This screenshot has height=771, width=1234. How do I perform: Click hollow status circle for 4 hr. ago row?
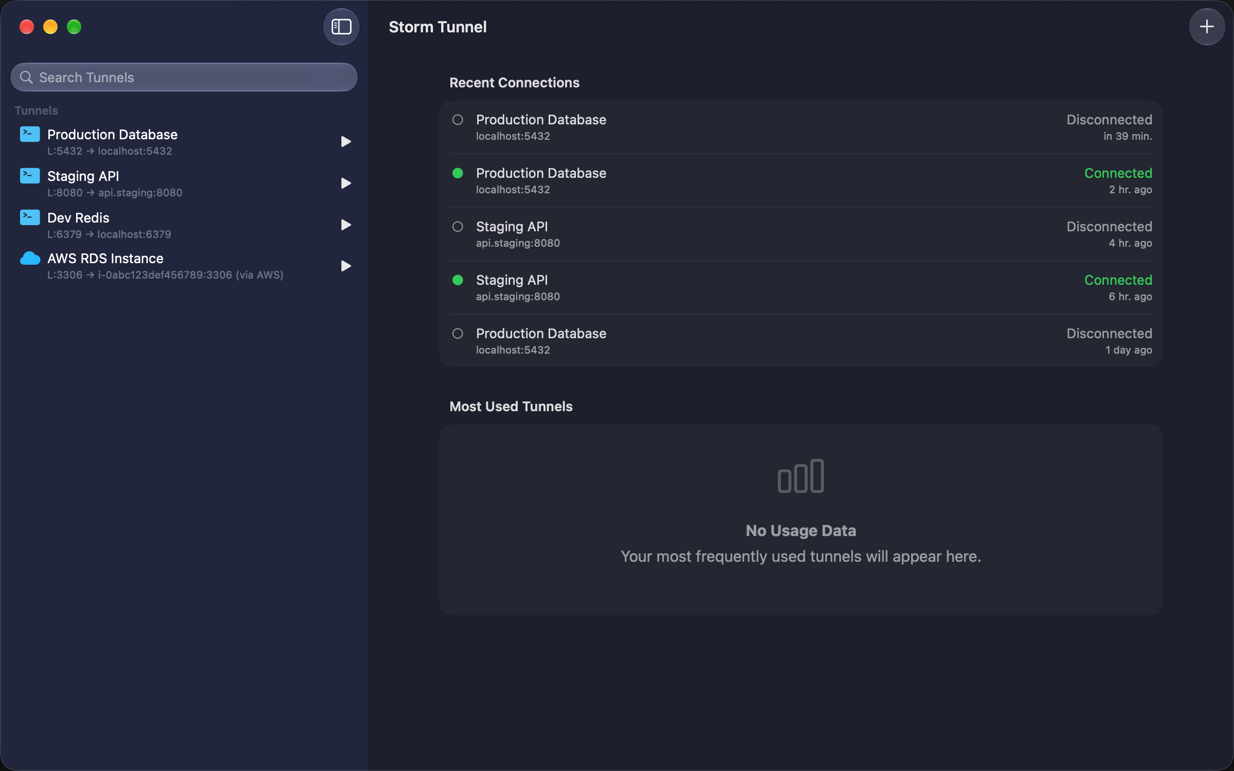point(458,227)
